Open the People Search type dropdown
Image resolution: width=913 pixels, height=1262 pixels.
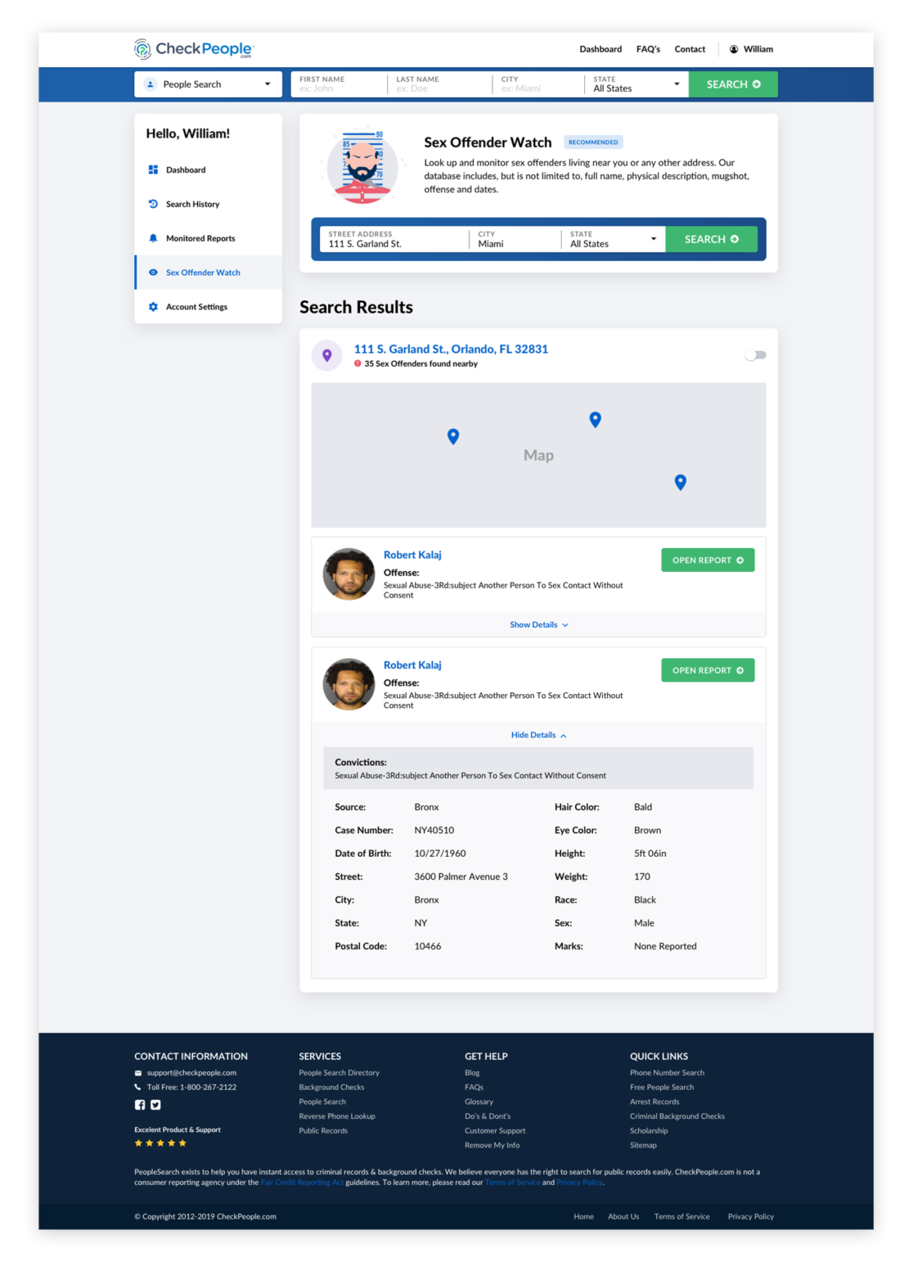point(208,84)
